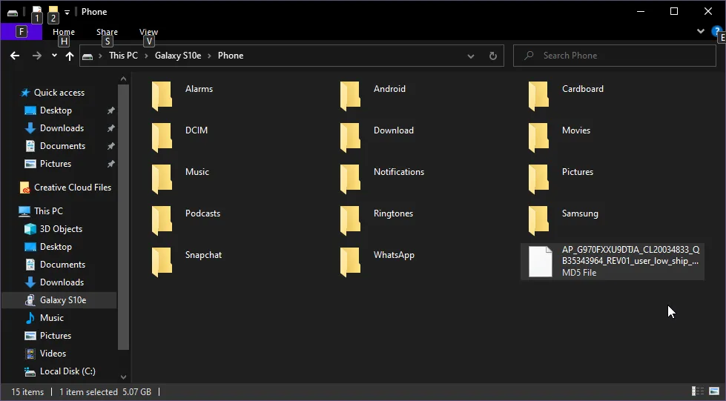The image size is (726, 401).
Task: Click the Back navigation arrow
Action: (15, 56)
